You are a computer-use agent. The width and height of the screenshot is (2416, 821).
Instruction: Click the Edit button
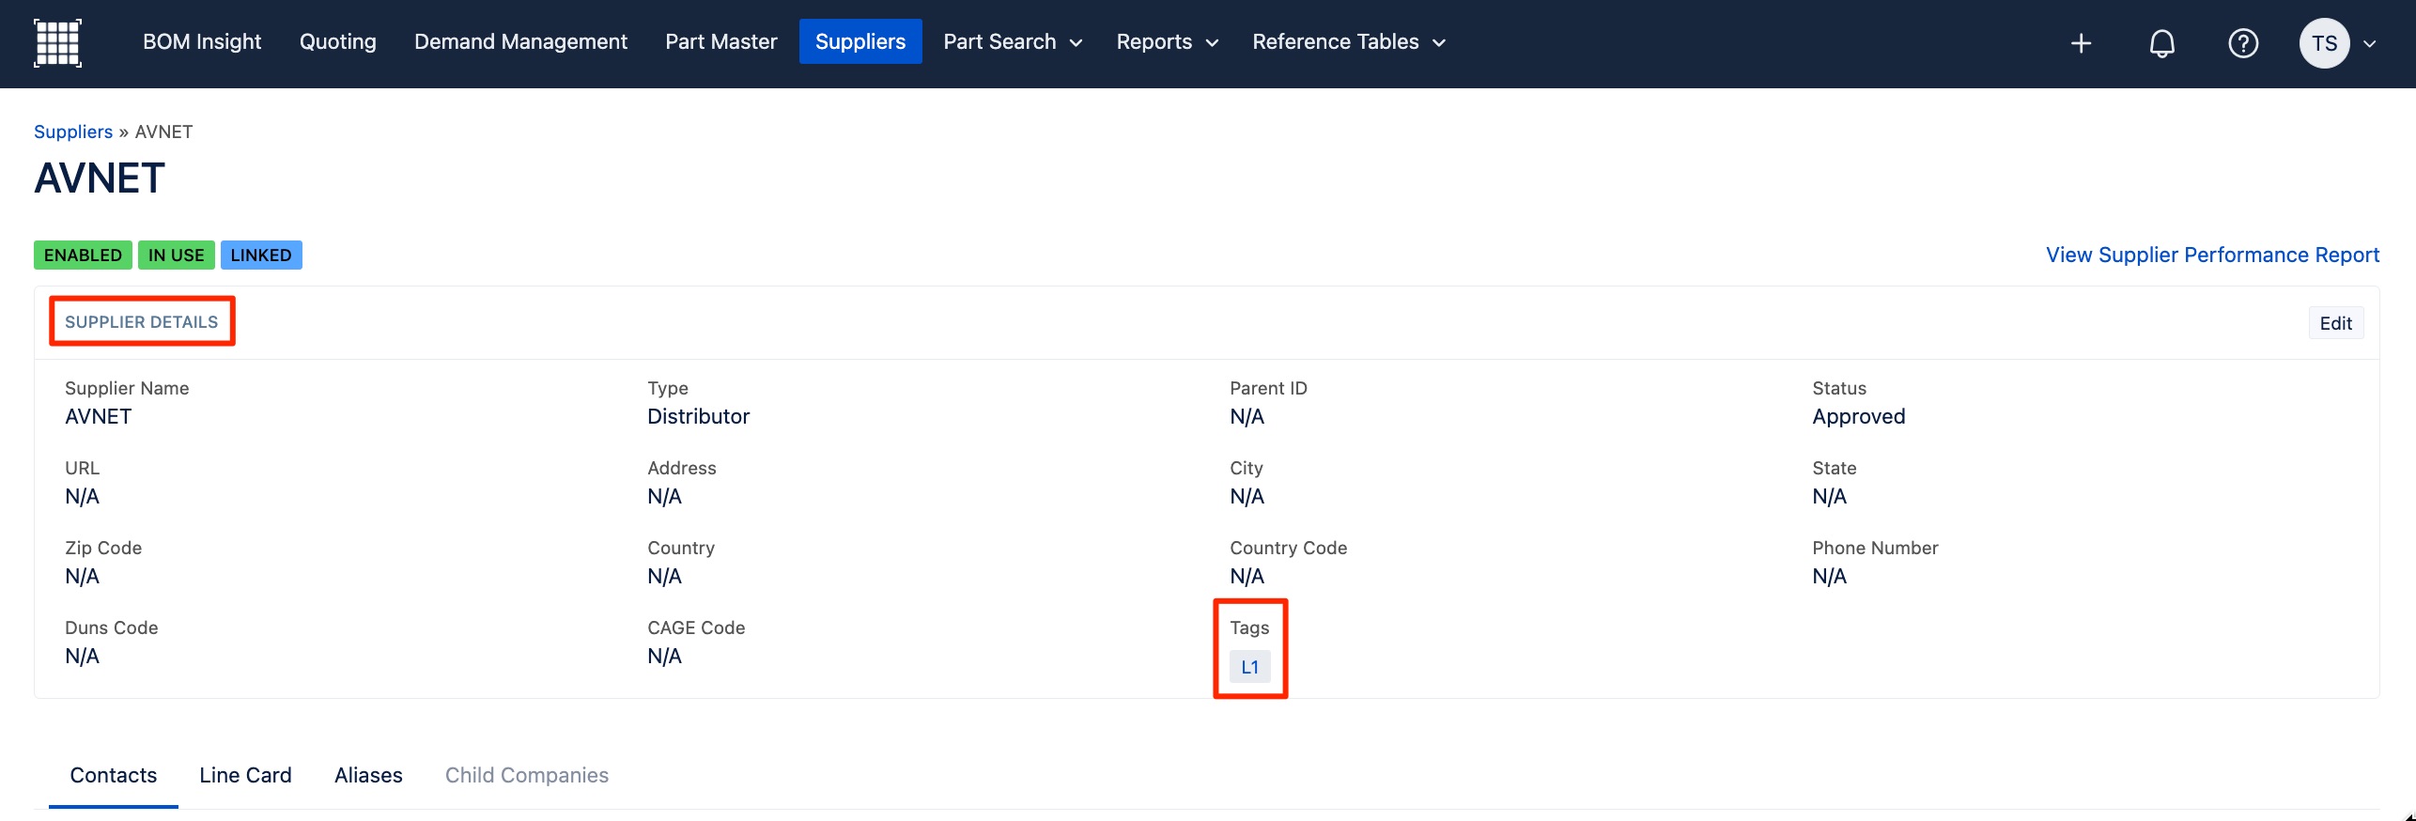click(2335, 323)
